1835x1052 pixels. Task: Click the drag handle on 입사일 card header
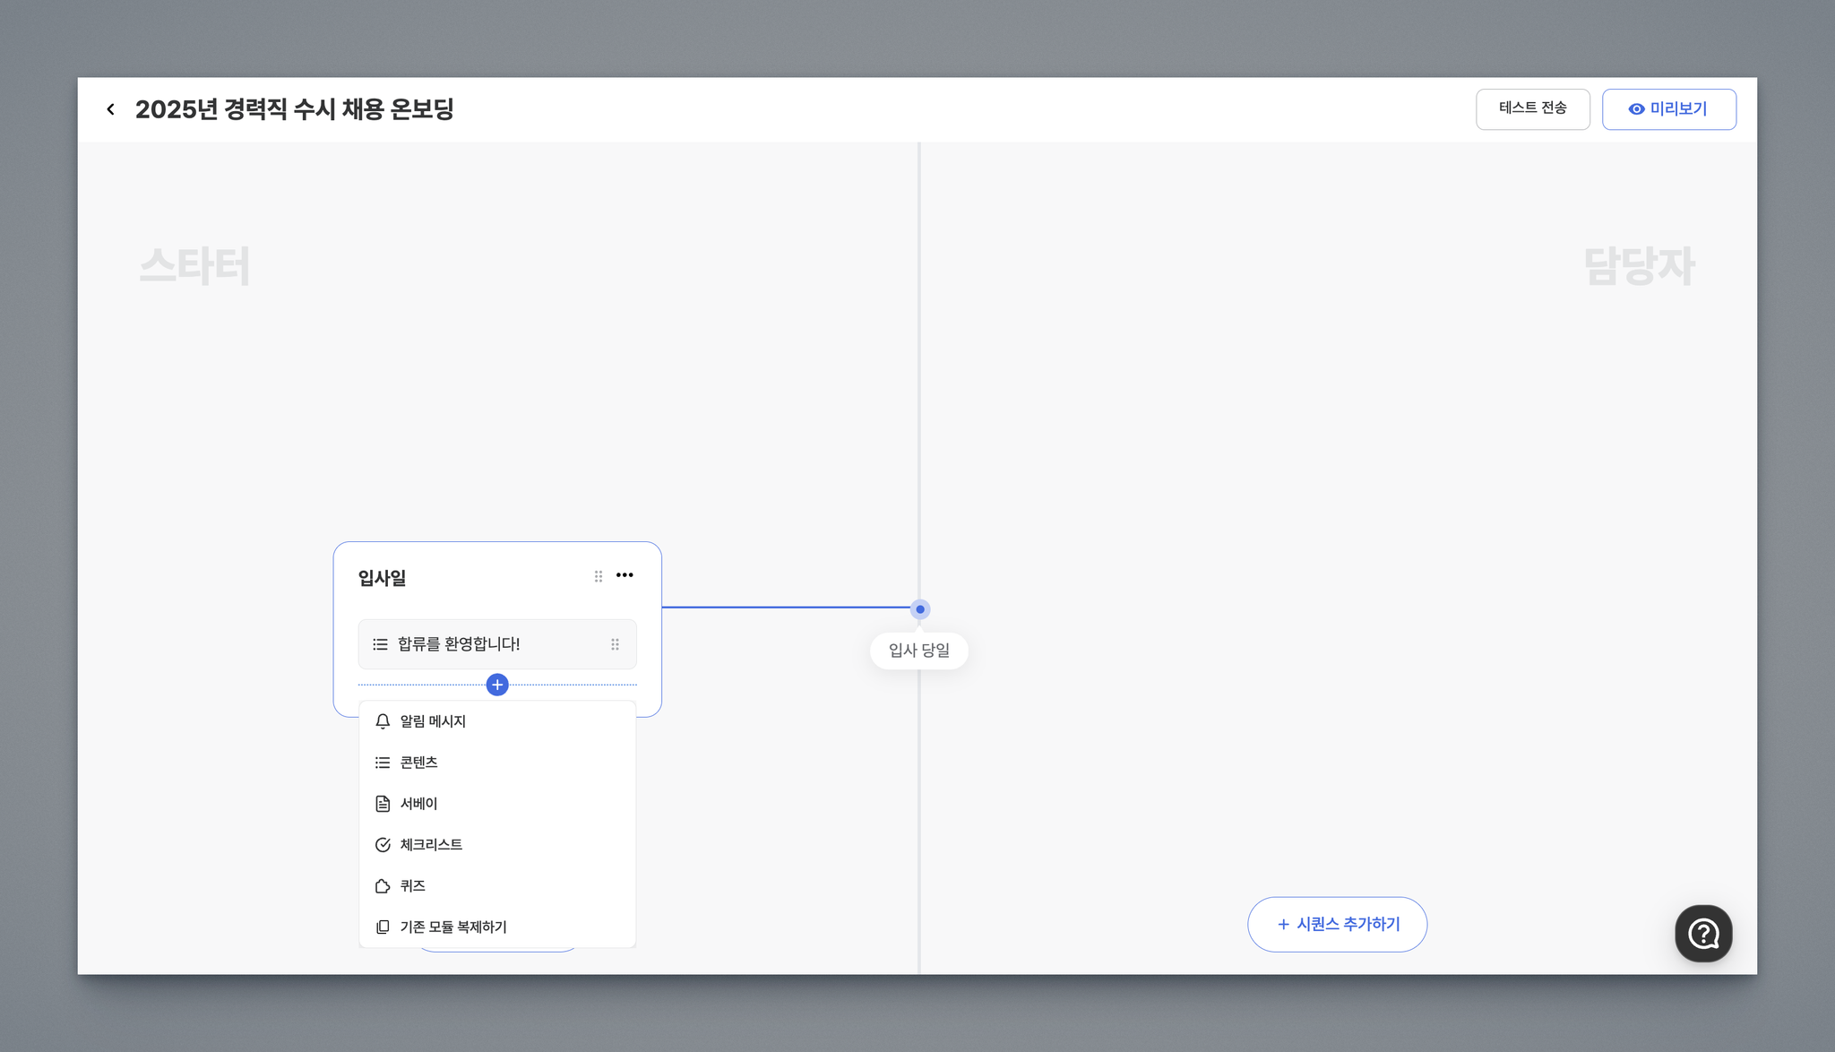pyautogui.click(x=599, y=576)
